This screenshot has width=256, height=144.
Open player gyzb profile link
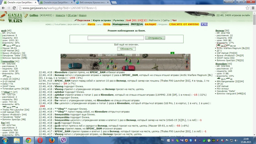click(x=4, y=31)
